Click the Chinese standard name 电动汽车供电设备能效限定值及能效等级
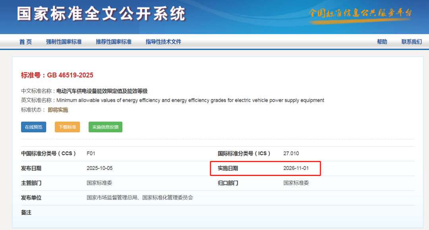The image size is (429, 230). pos(102,91)
